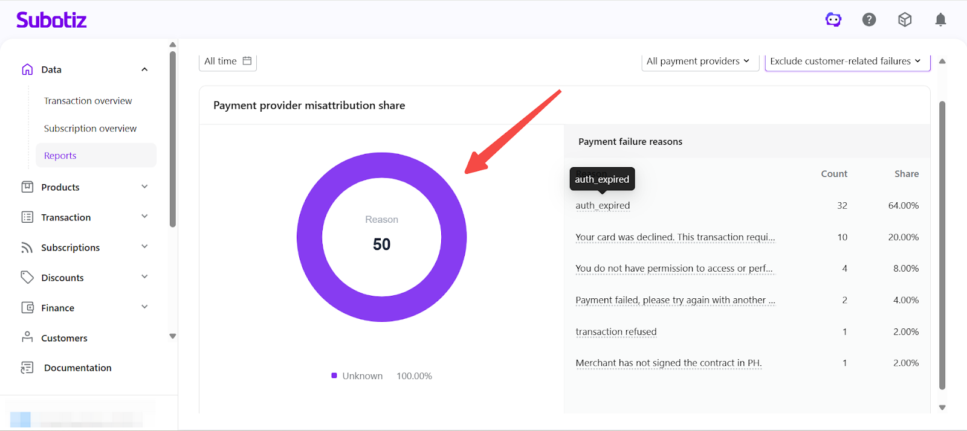
Task: Open Exclude customer-related failures dropdown
Action: 846,61
